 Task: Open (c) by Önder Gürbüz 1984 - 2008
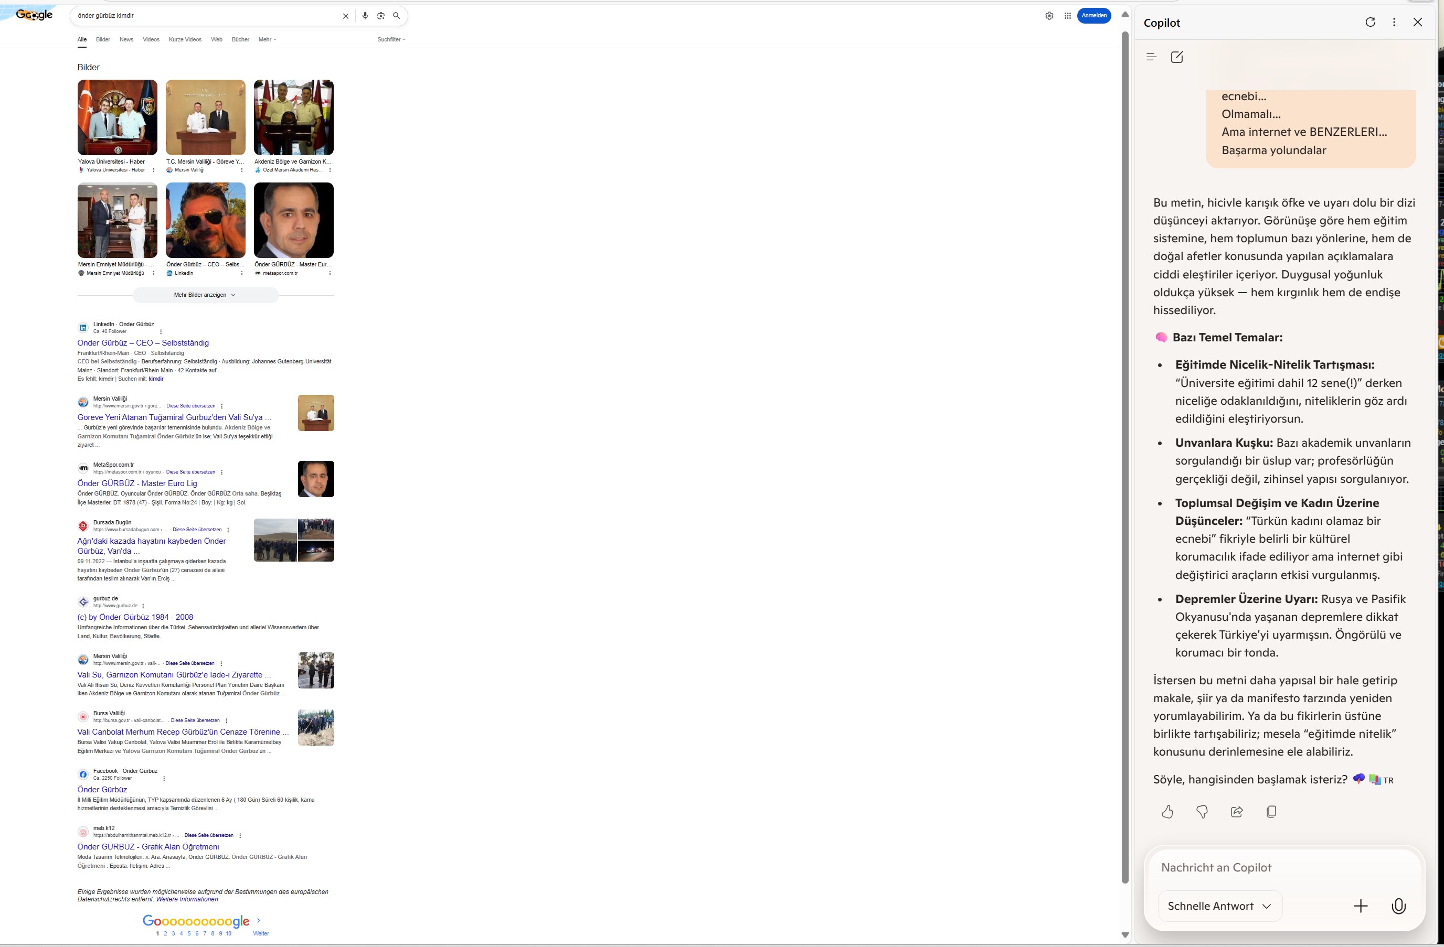click(x=135, y=617)
